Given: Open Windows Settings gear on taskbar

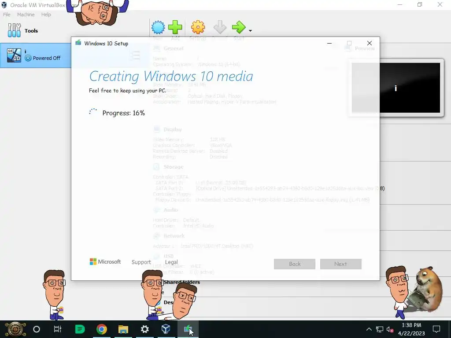Looking at the screenshot, I should click(x=144, y=329).
